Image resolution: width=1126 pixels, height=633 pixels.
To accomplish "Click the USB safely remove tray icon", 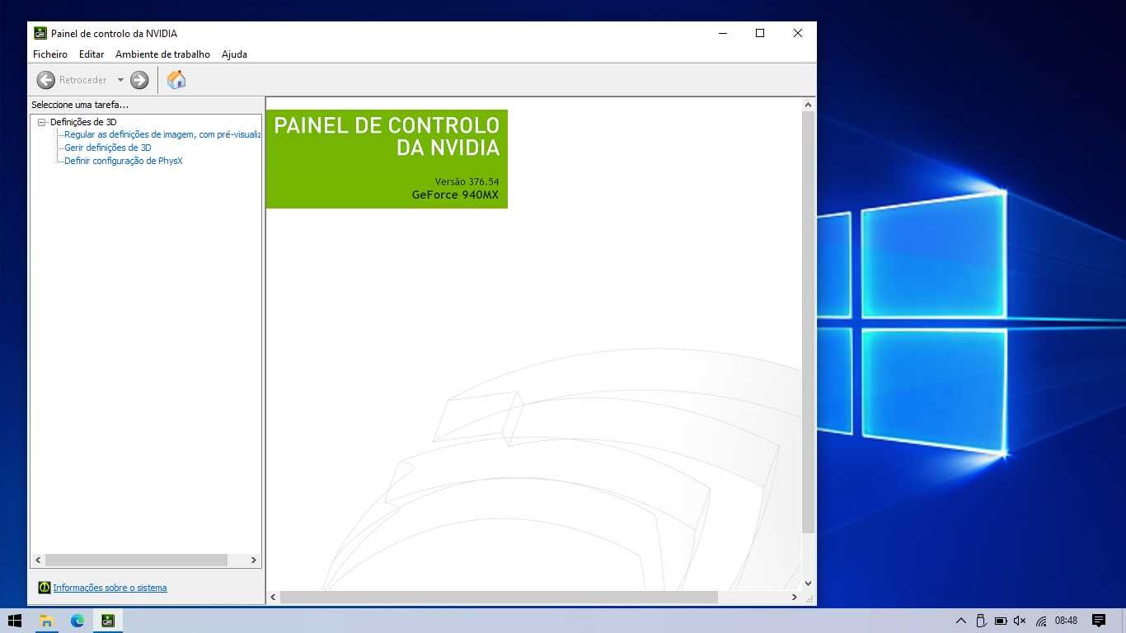I will [x=981, y=621].
